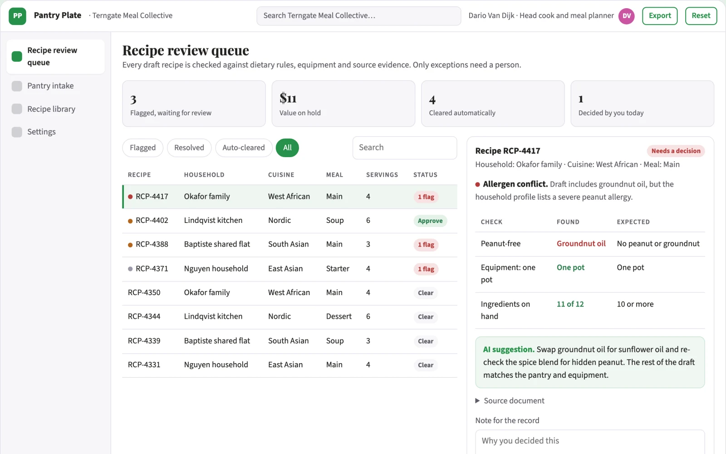The width and height of the screenshot is (726, 454).
Task: Focus the Search Terngate Meal Collective field
Action: pyautogui.click(x=359, y=16)
